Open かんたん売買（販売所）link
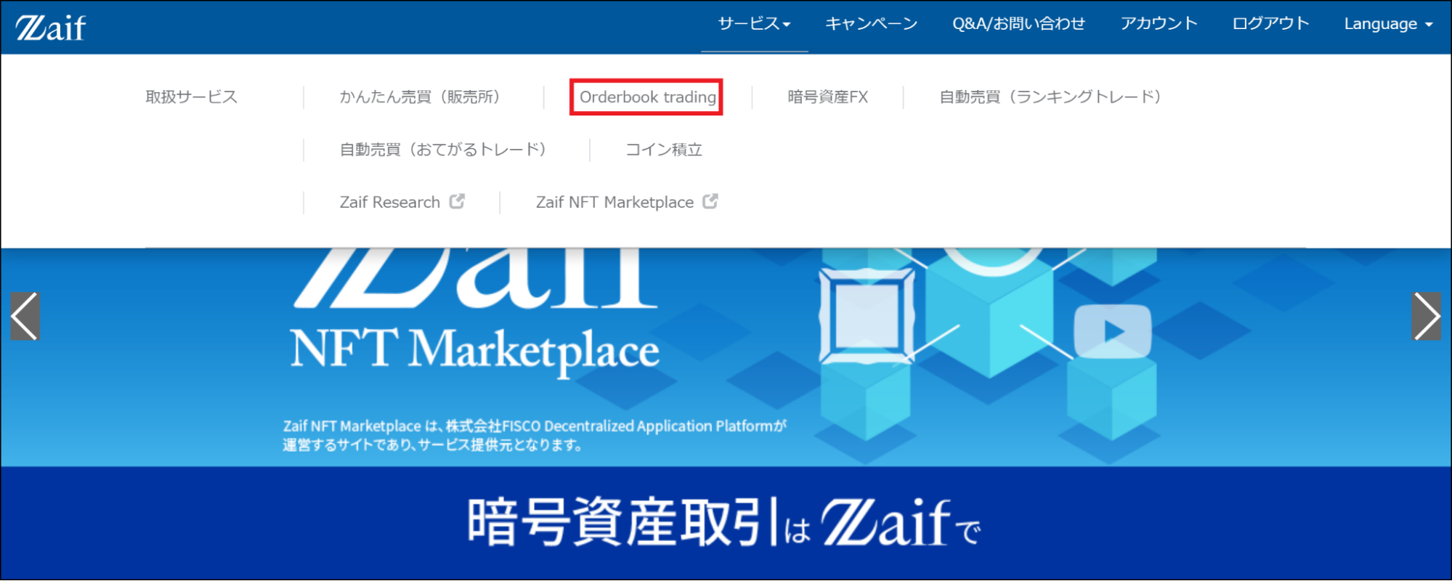The image size is (1452, 581). coord(420,97)
